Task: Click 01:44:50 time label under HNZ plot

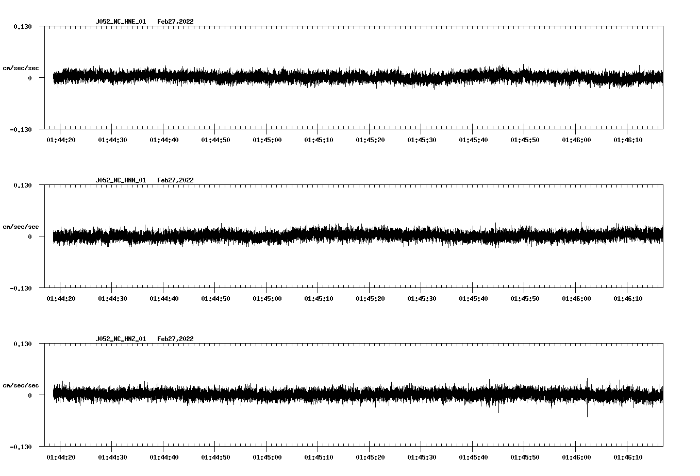Action: [215, 457]
